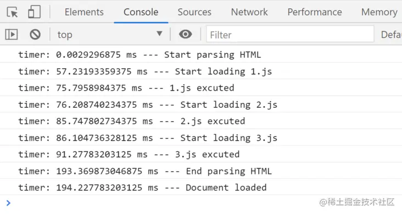Show the console sidebar panel icon
This screenshot has width=402, height=214.
(x=12, y=35)
